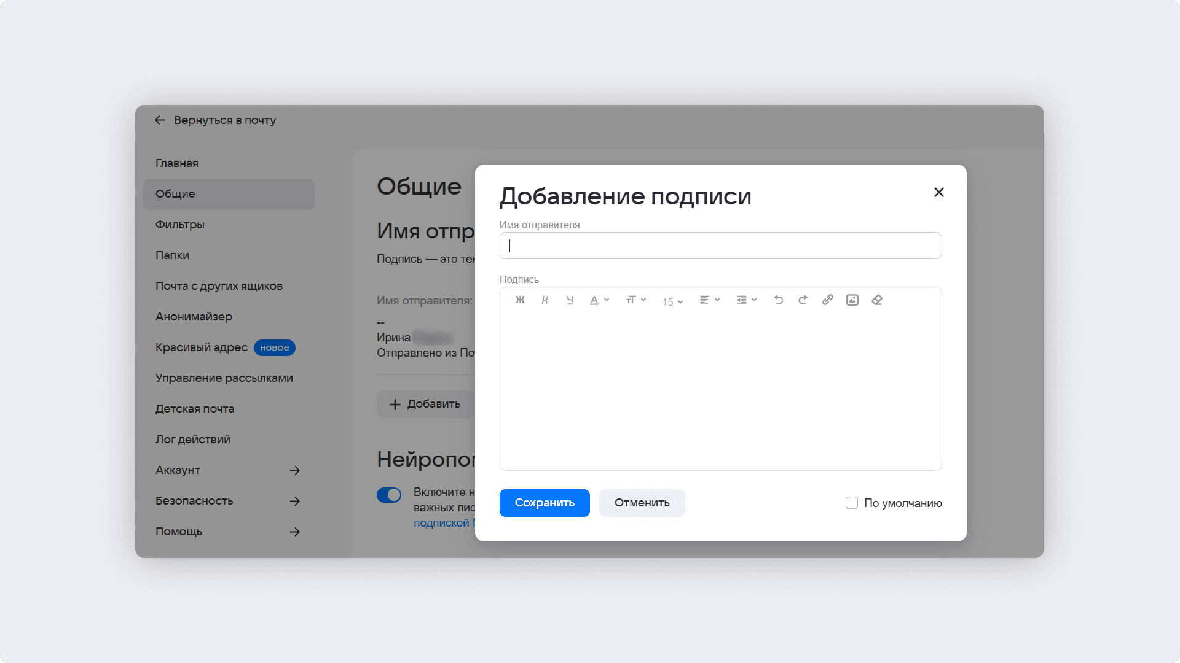Cancel signature creation with Отменить
Viewport: 1180px width, 663px height.
[x=642, y=503]
